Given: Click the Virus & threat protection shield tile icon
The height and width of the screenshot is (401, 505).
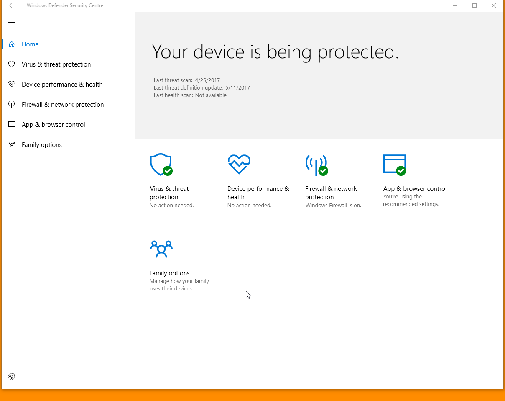Looking at the screenshot, I should pos(161,165).
